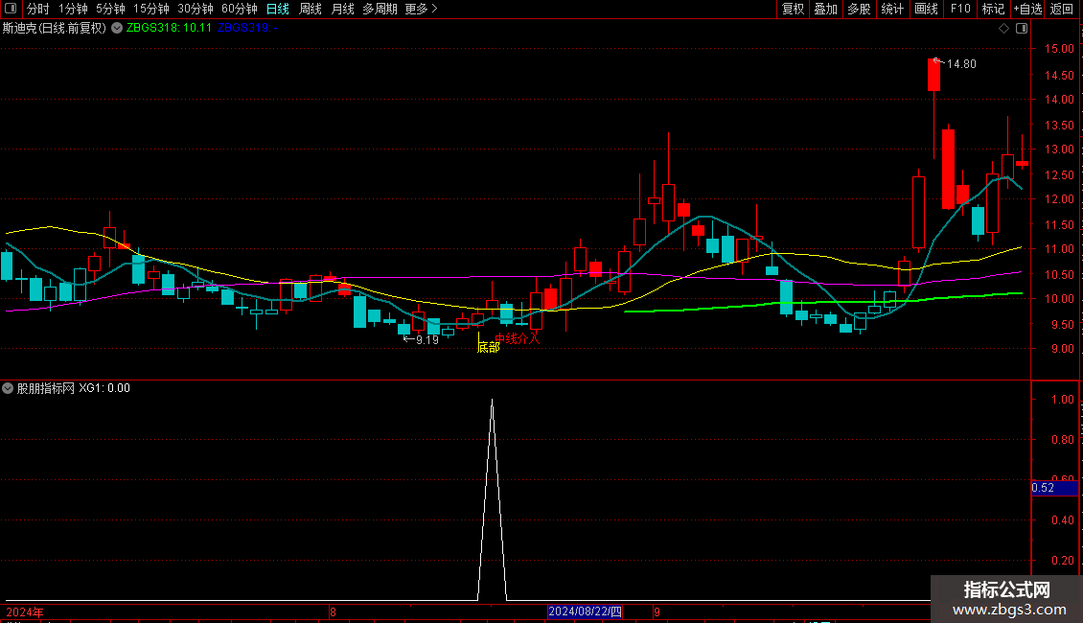Image resolution: width=1083 pixels, height=623 pixels.
Task: Select the 30分钟 period tab
Action: click(x=195, y=9)
